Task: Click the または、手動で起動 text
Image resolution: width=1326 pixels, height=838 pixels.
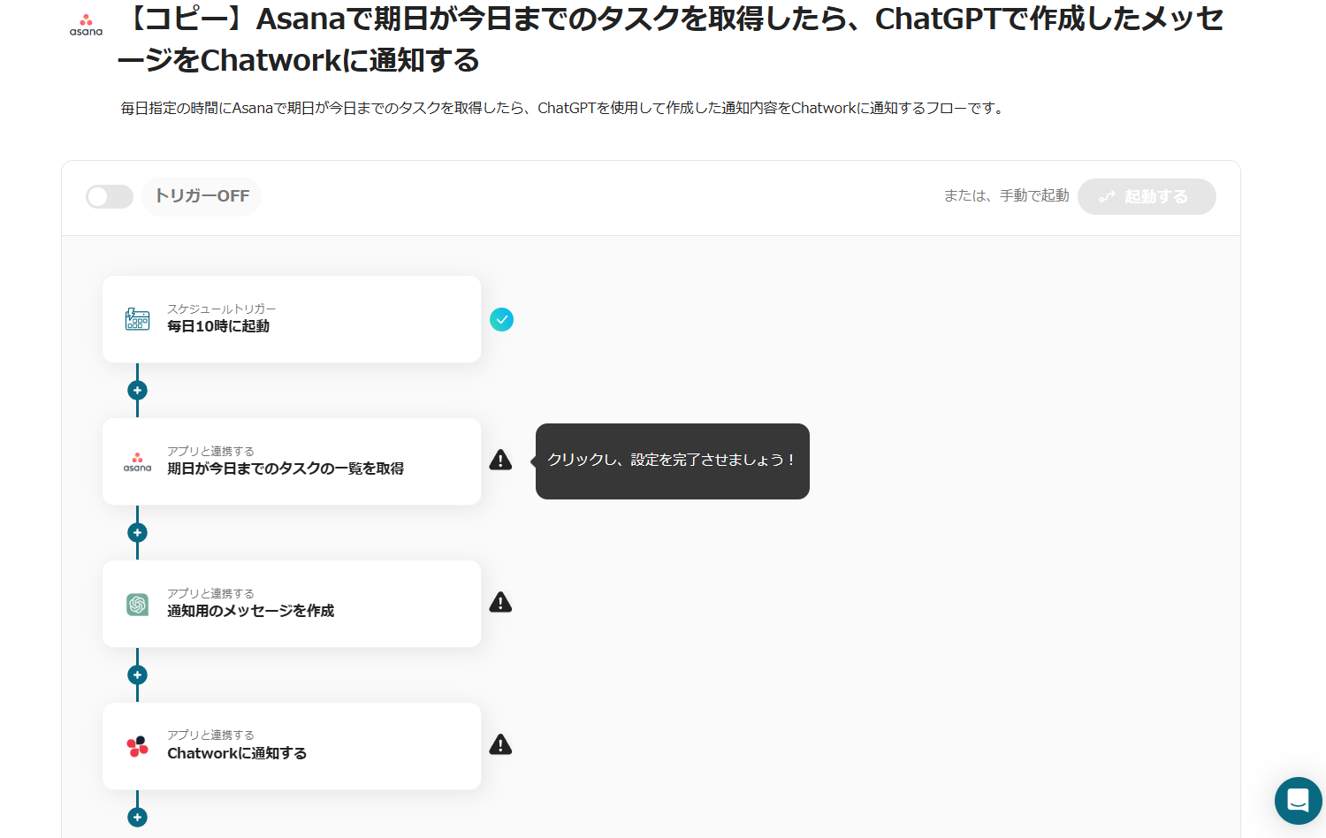Action: (x=1006, y=195)
